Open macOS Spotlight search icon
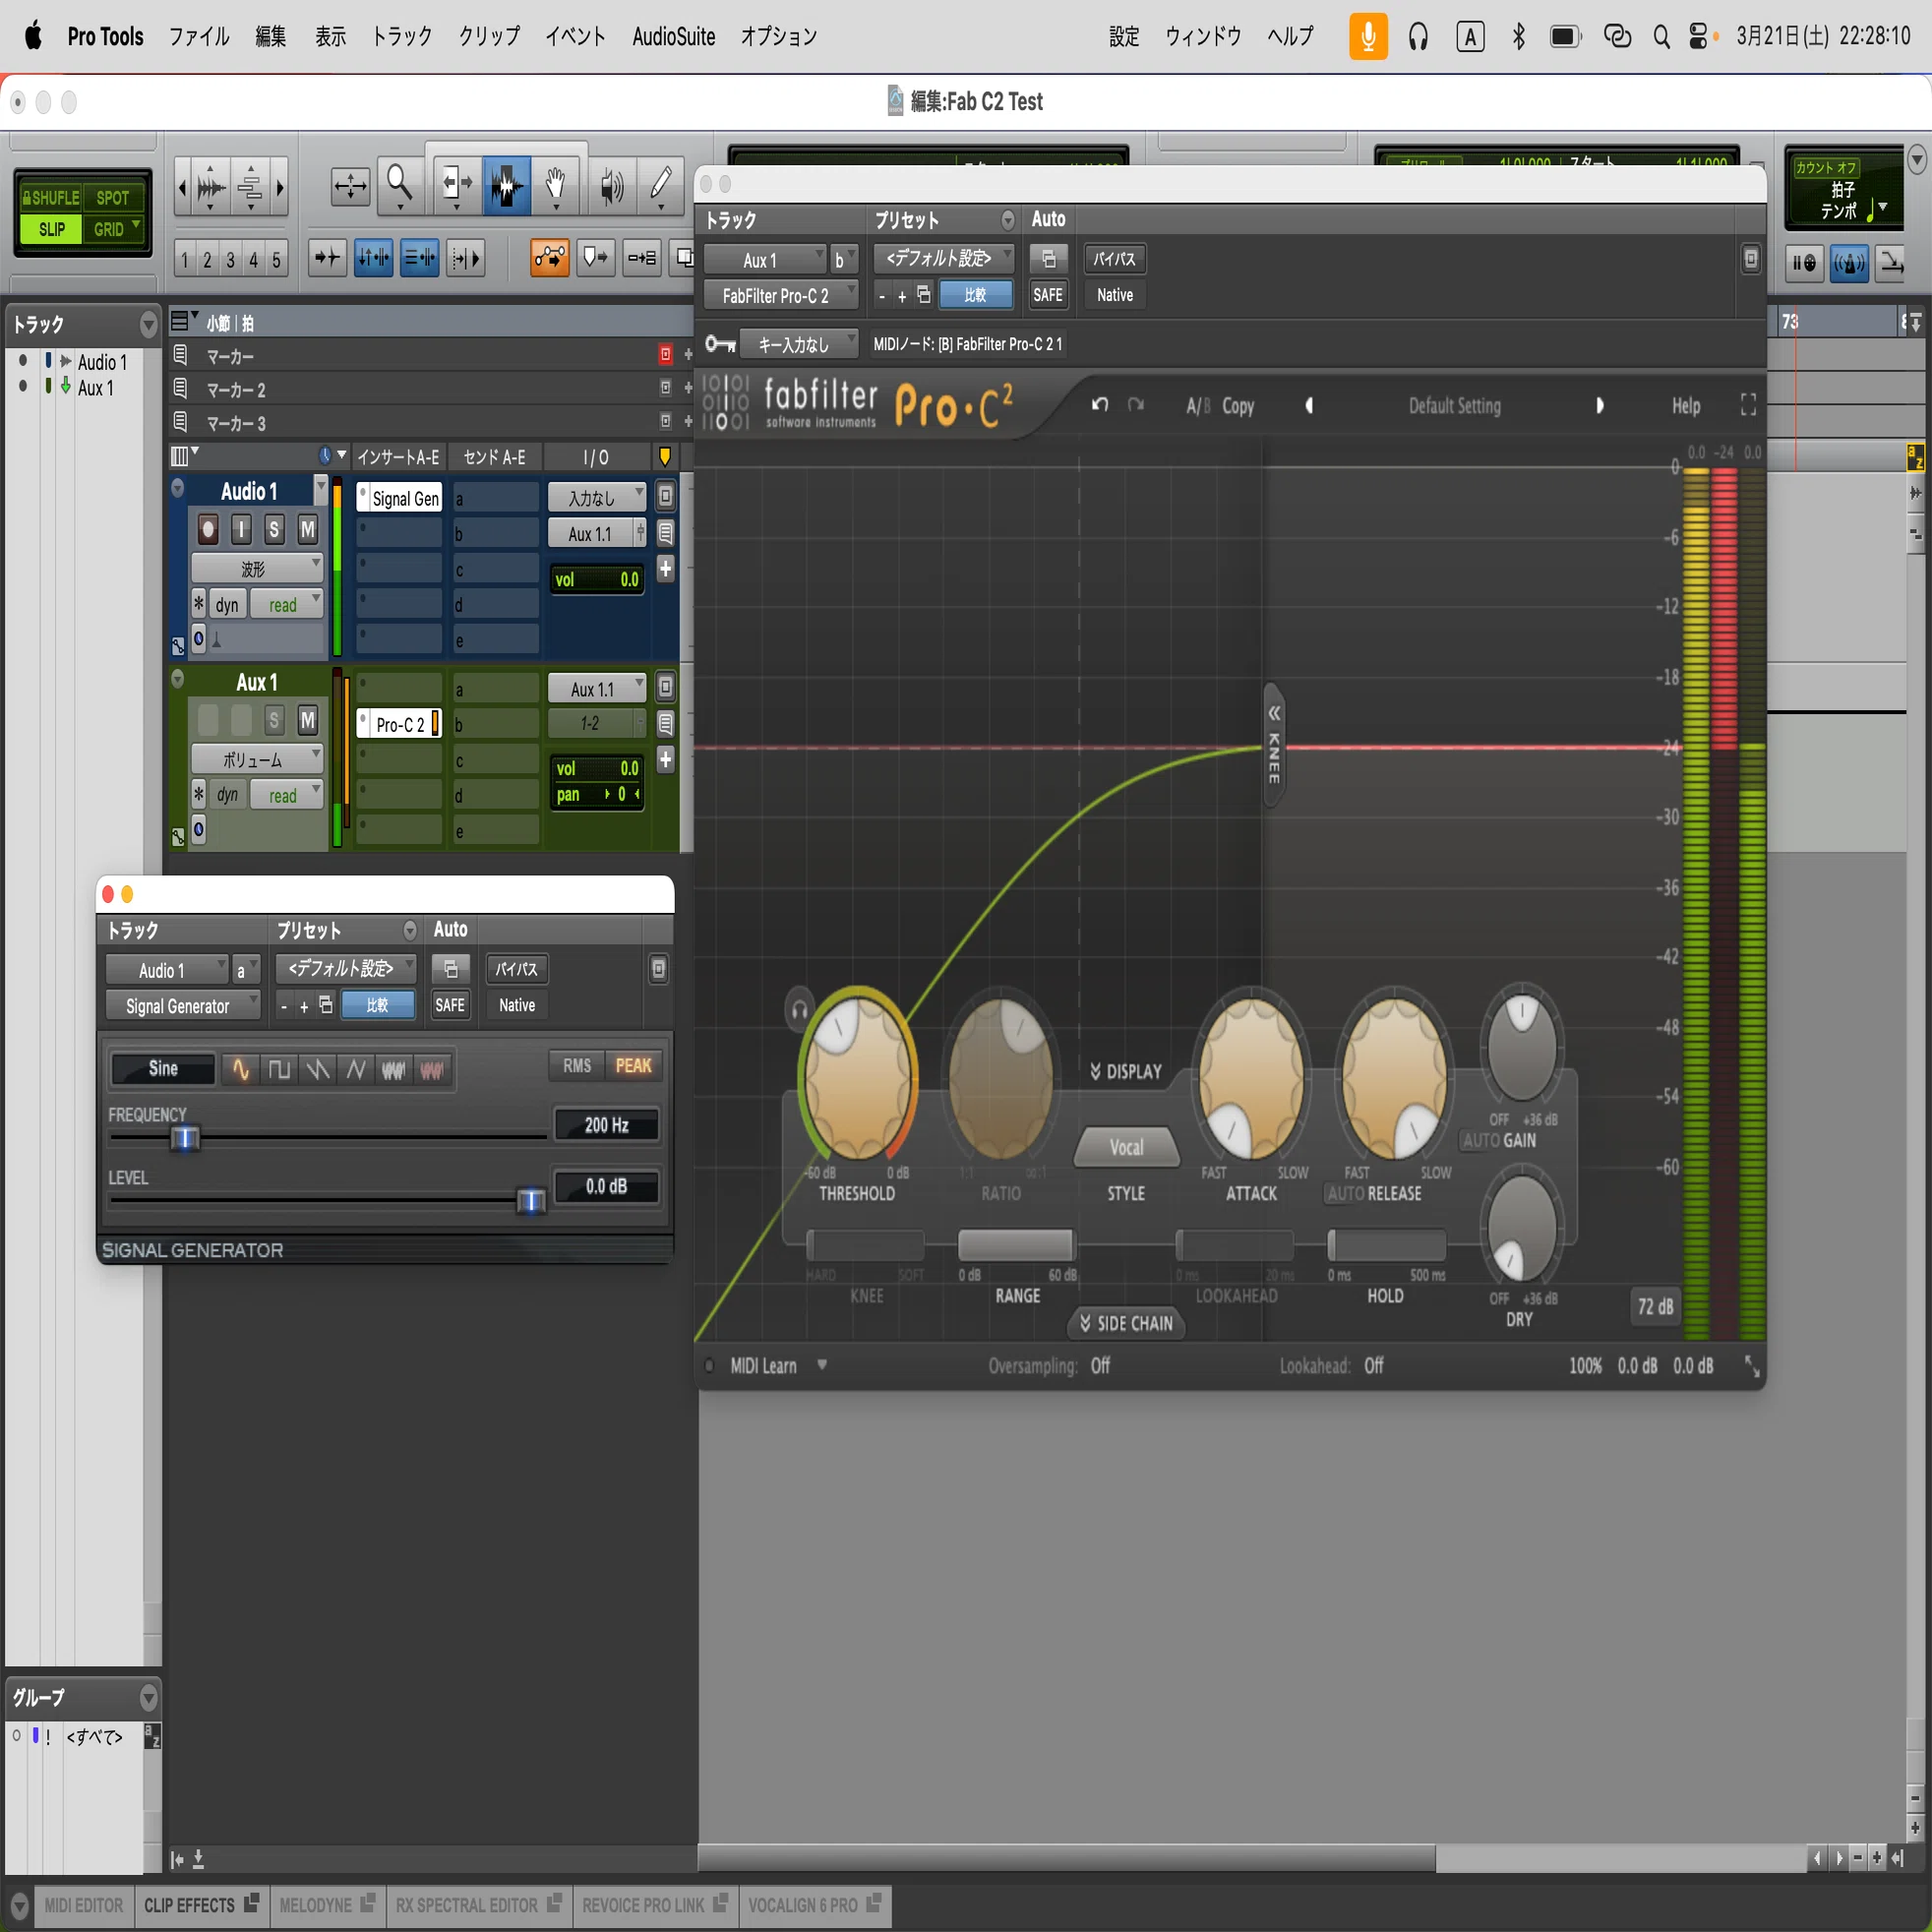This screenshot has width=1932, height=1932. [x=1661, y=37]
